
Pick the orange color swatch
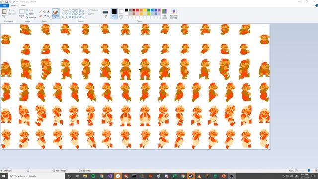point(141,10)
